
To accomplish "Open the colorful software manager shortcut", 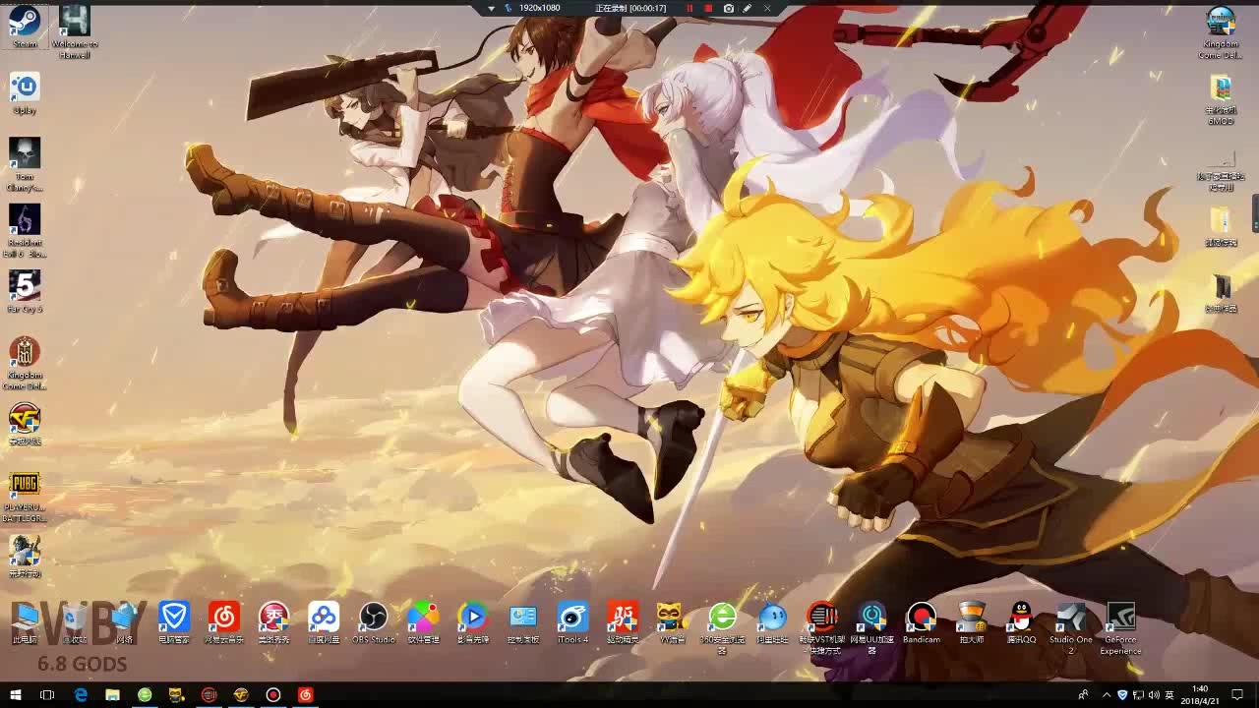I will click(x=423, y=622).
